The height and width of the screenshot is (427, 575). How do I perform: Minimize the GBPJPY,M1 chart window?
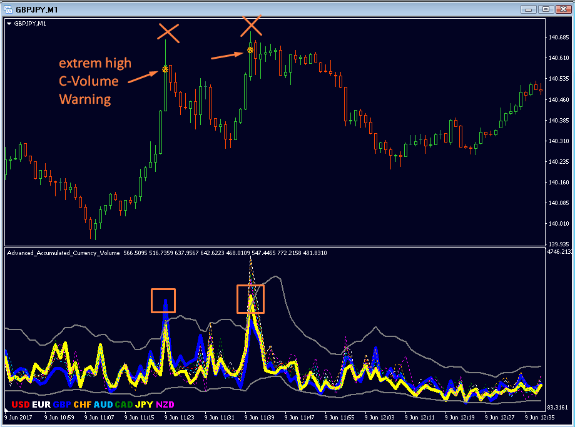529,9
